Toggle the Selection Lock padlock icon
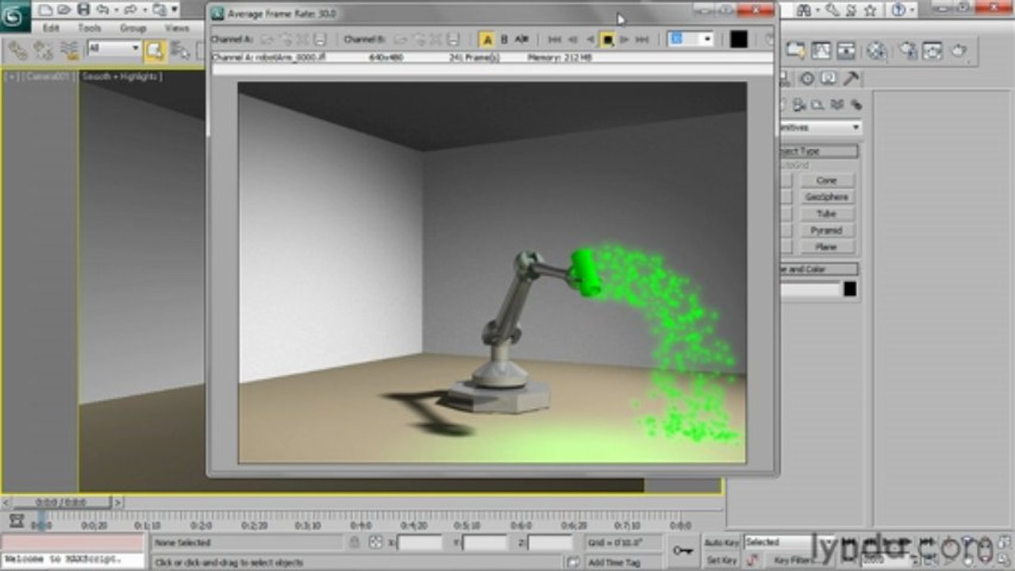This screenshot has height=571, width=1015. tap(355, 542)
